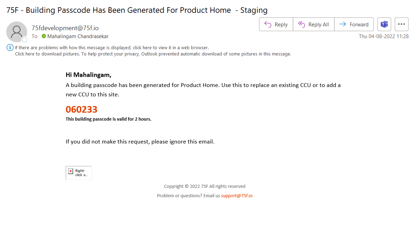Forward this email
Screen dimensions: 418x235
pos(354,24)
